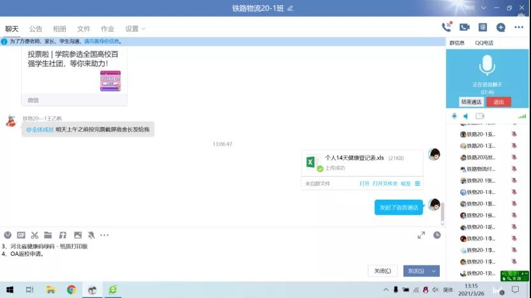Open chat message history clock icon

[x=437, y=235]
